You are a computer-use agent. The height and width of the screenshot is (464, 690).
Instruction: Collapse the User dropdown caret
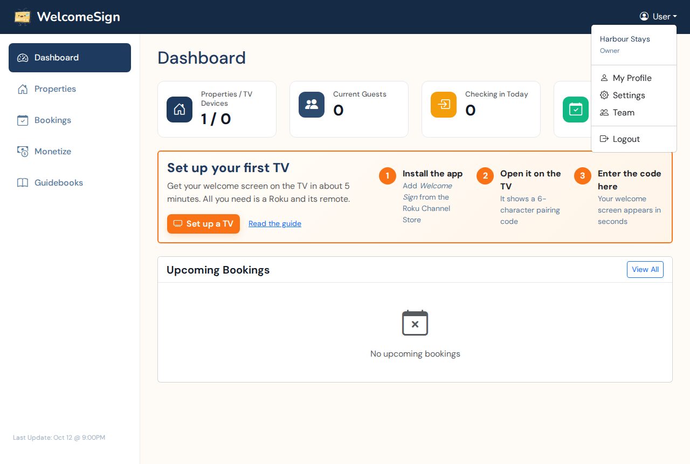click(674, 17)
